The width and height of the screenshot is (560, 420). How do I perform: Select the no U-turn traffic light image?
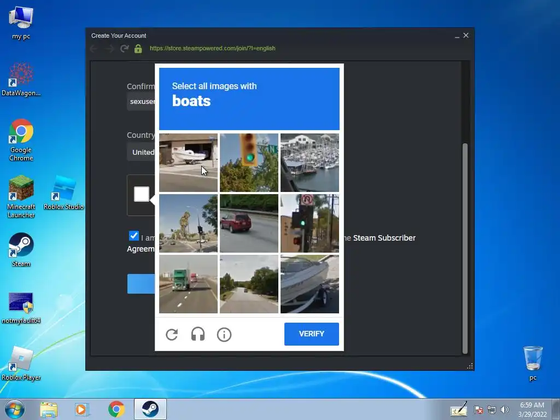[x=310, y=224]
